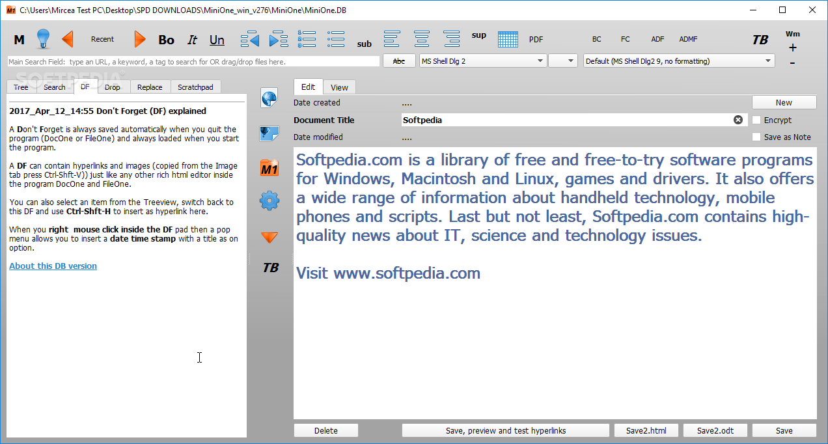The image size is (828, 444).
Task: Toggle bold with the Bo button
Action: (167, 40)
